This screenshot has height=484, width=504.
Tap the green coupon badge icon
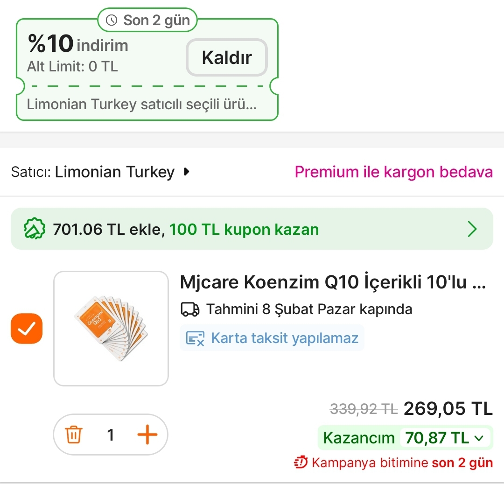point(35,229)
